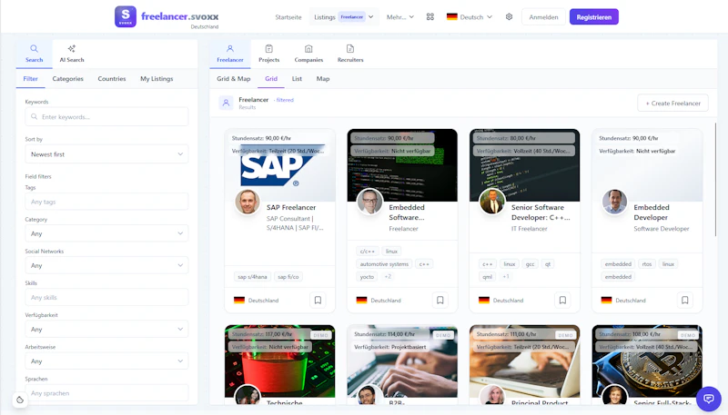The width and height of the screenshot is (728, 415).
Task: Click Embedded Developer profile avatar
Action: [615, 202]
